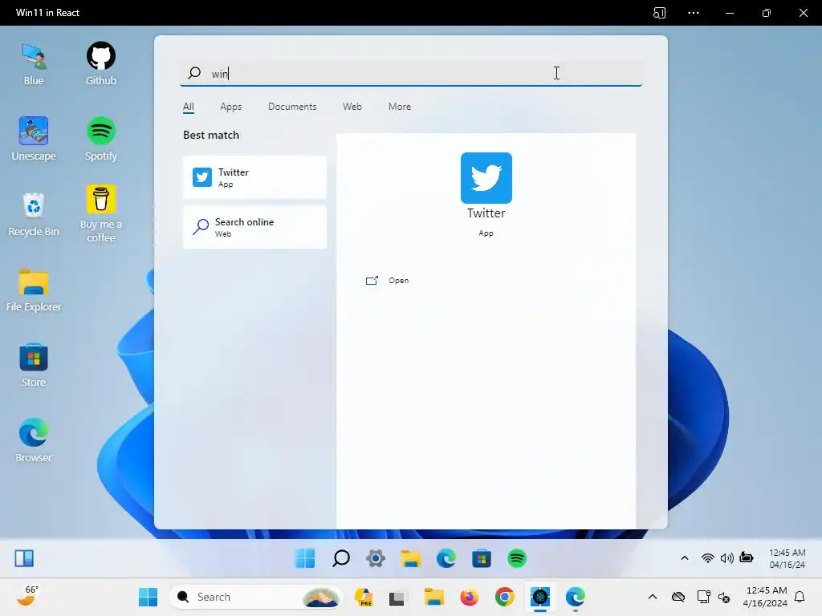Open the Blue desktop icon

click(x=34, y=64)
